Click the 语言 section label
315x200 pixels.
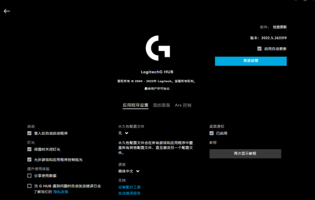point(122,165)
